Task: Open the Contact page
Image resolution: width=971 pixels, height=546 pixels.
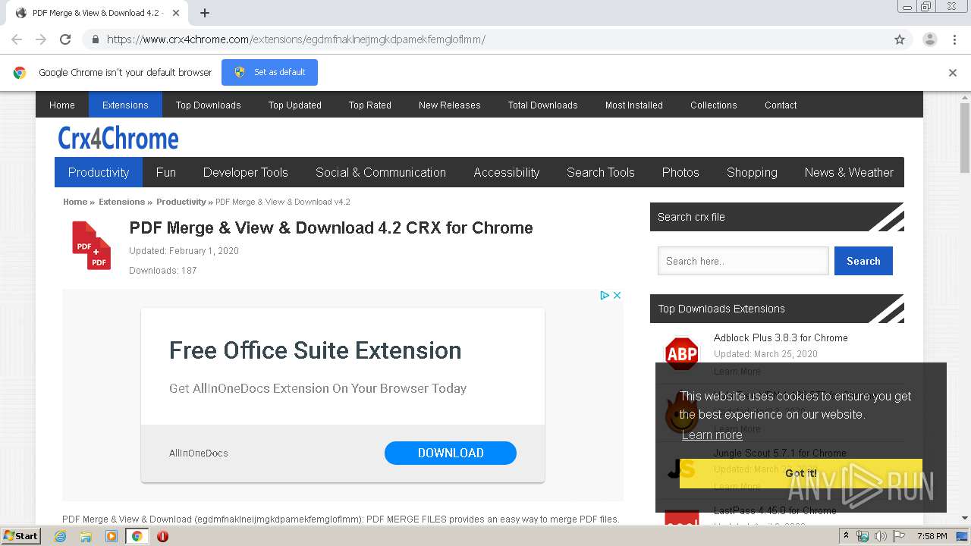Action: click(x=781, y=105)
